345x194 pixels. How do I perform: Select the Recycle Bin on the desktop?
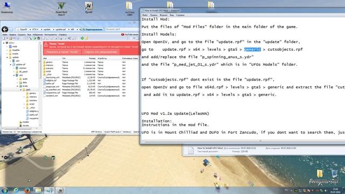coord(334,174)
